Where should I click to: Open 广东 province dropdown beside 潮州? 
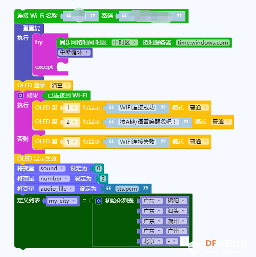pyautogui.click(x=152, y=221)
